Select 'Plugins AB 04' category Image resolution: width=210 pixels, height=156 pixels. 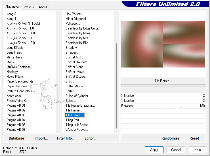click(x=16, y=120)
